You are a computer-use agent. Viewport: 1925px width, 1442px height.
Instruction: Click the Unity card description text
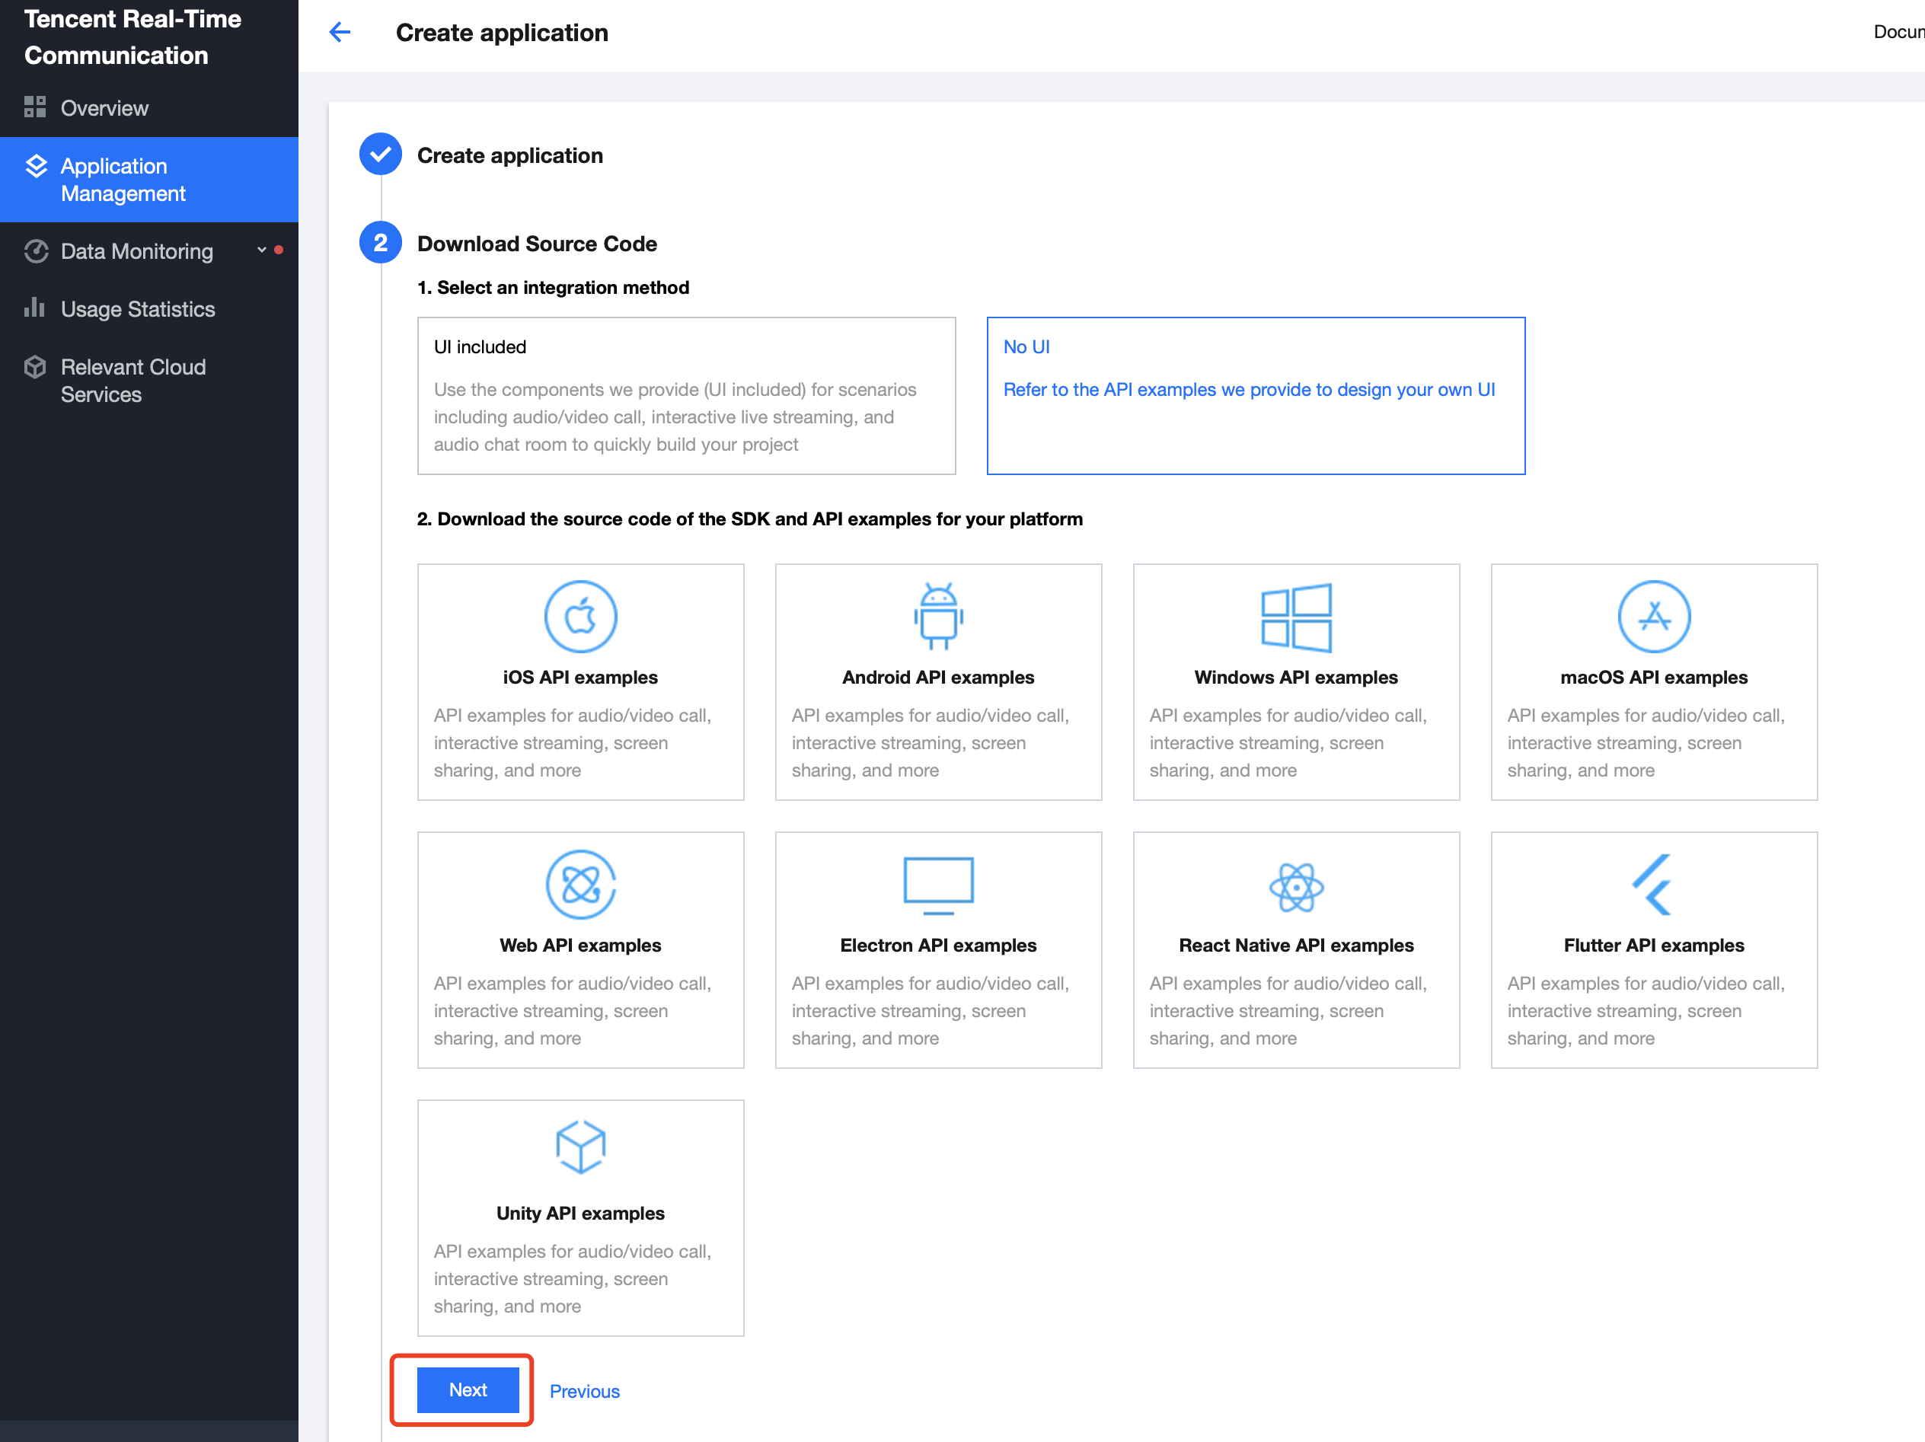(573, 1278)
